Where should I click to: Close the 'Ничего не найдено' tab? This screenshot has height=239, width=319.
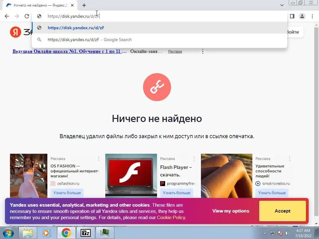[x=72, y=5]
